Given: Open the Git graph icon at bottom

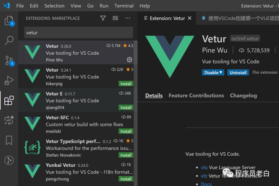Looking at the screenshot, I should pos(9,160).
